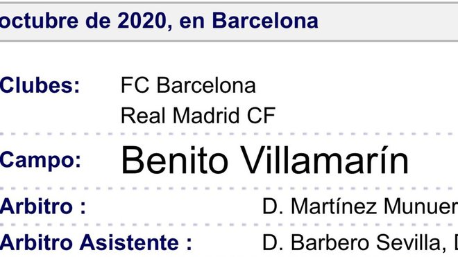Select the 'Campo:' field label
Viewport: 458px width, 257px height.
[x=40, y=161]
